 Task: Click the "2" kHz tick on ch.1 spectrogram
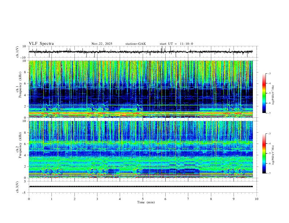(x=26, y=106)
